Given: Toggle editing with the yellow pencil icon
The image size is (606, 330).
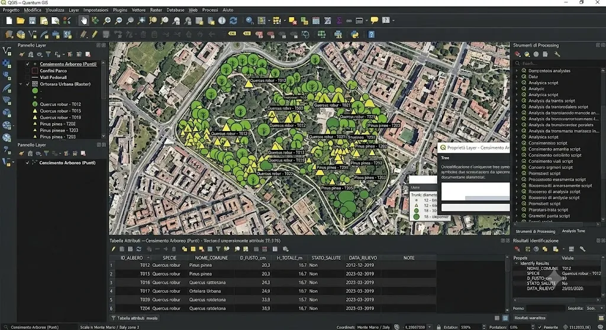Looking at the screenshot, I should point(94,34).
